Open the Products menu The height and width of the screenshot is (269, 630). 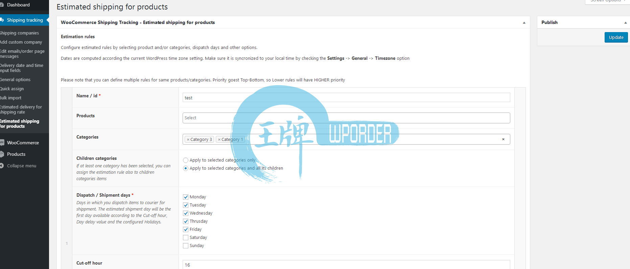pyautogui.click(x=16, y=154)
